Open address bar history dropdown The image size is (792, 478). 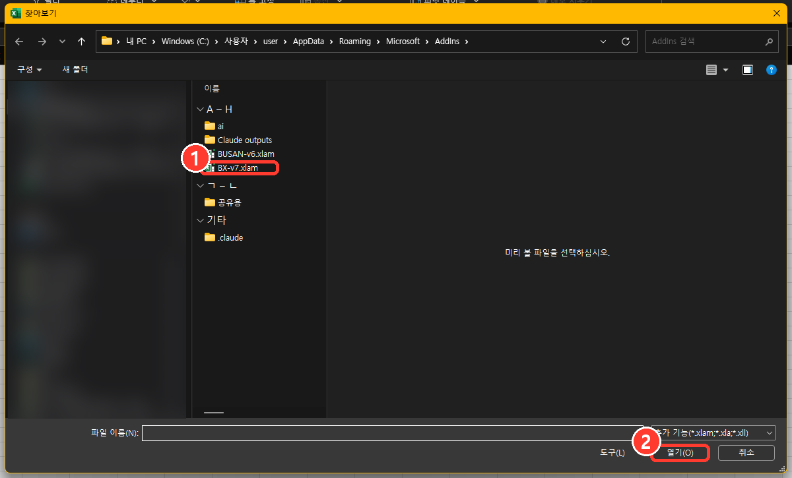tap(603, 41)
